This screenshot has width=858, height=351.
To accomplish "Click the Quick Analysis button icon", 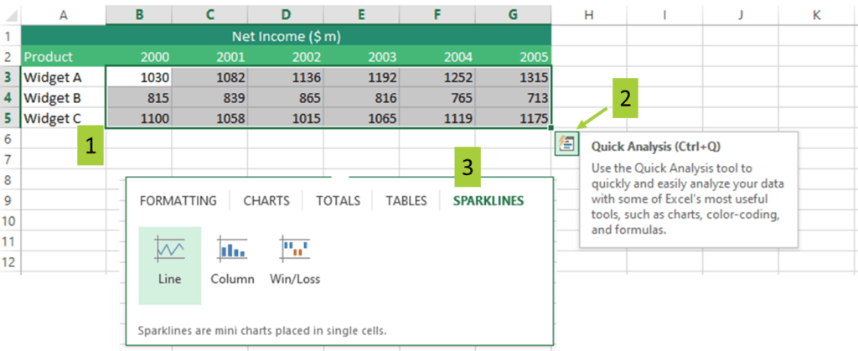I will 566,144.
